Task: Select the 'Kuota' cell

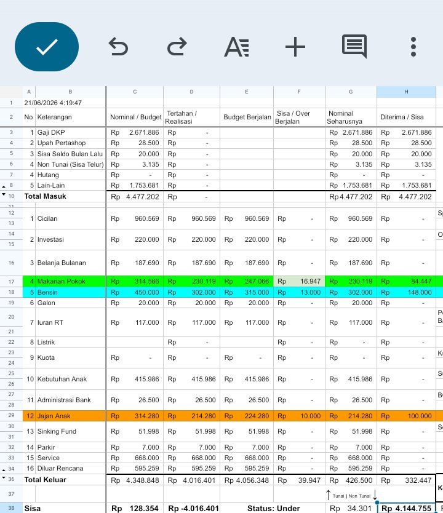Action: 70,357
